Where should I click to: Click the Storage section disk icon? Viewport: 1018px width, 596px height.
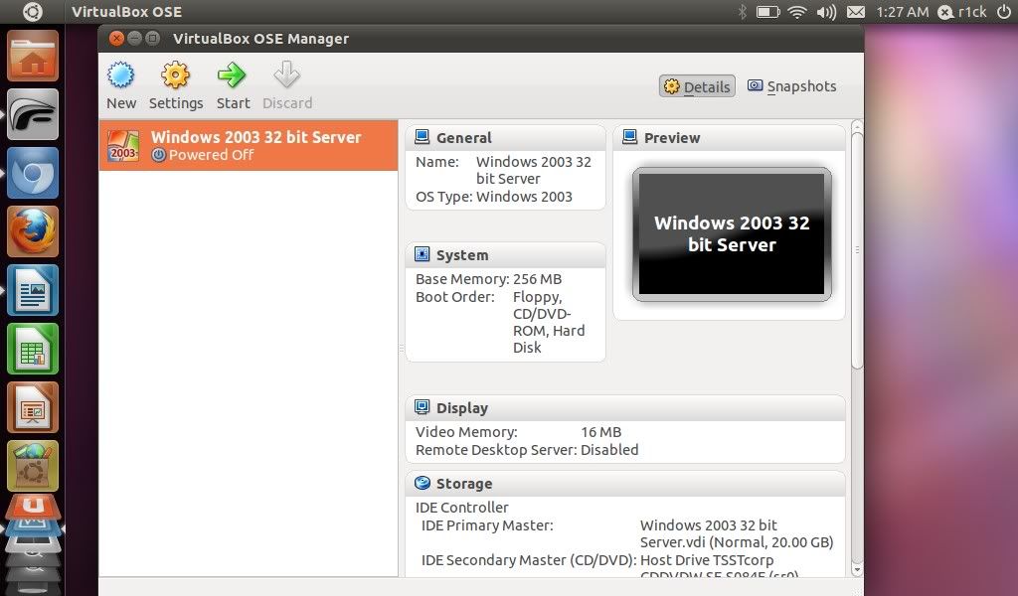pos(422,483)
